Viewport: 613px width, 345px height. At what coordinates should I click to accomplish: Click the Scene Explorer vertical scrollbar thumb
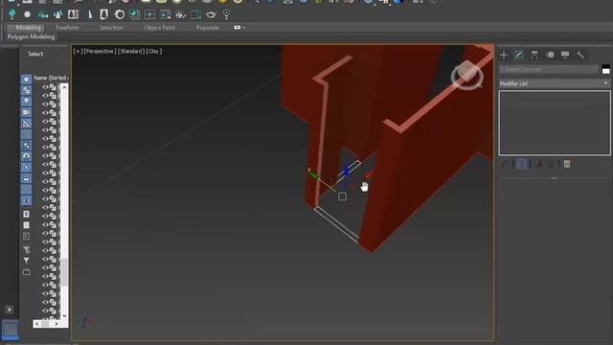pyautogui.click(x=64, y=272)
